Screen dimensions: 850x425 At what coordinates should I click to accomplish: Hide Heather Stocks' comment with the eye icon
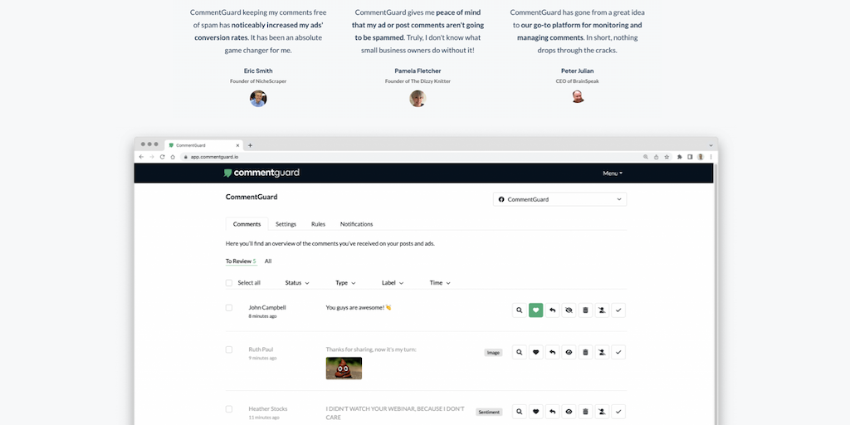click(x=569, y=412)
